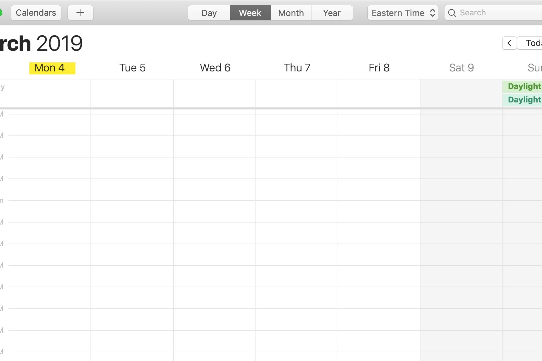Click the plus icon to add event
Viewport: 542px width, 361px height.
pos(80,13)
